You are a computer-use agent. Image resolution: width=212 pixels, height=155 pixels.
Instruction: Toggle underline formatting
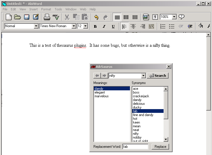click(113, 26)
